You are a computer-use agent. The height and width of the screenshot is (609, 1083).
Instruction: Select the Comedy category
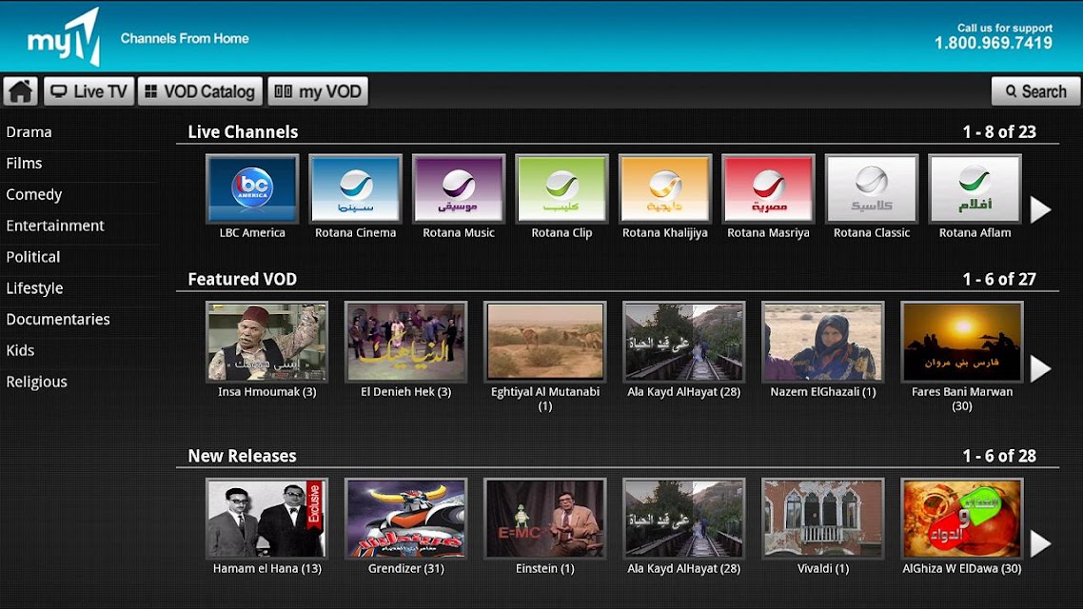coord(34,195)
